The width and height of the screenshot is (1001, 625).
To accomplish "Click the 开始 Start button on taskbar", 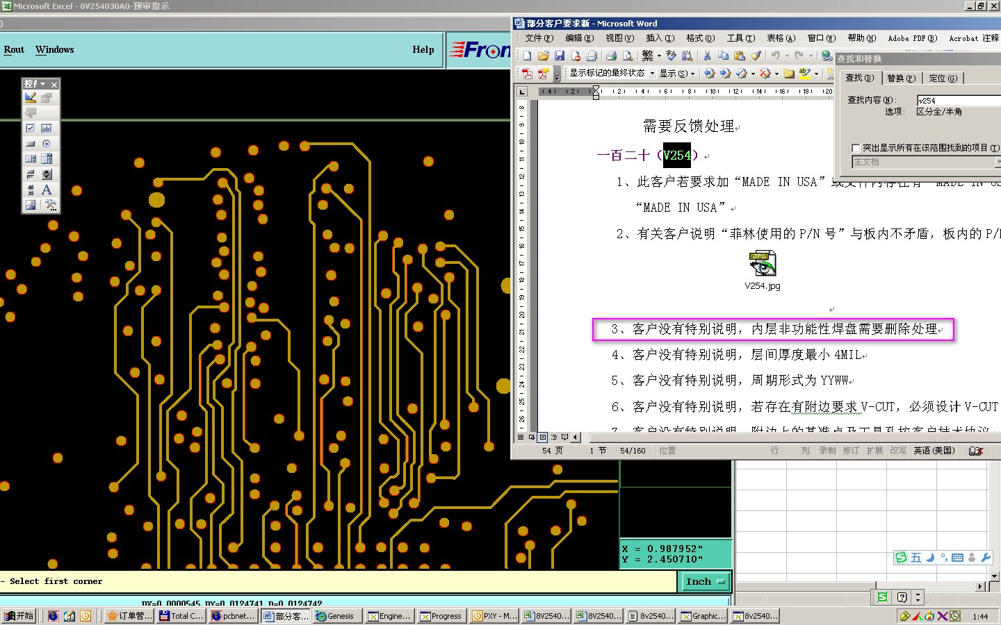I will click(x=19, y=616).
